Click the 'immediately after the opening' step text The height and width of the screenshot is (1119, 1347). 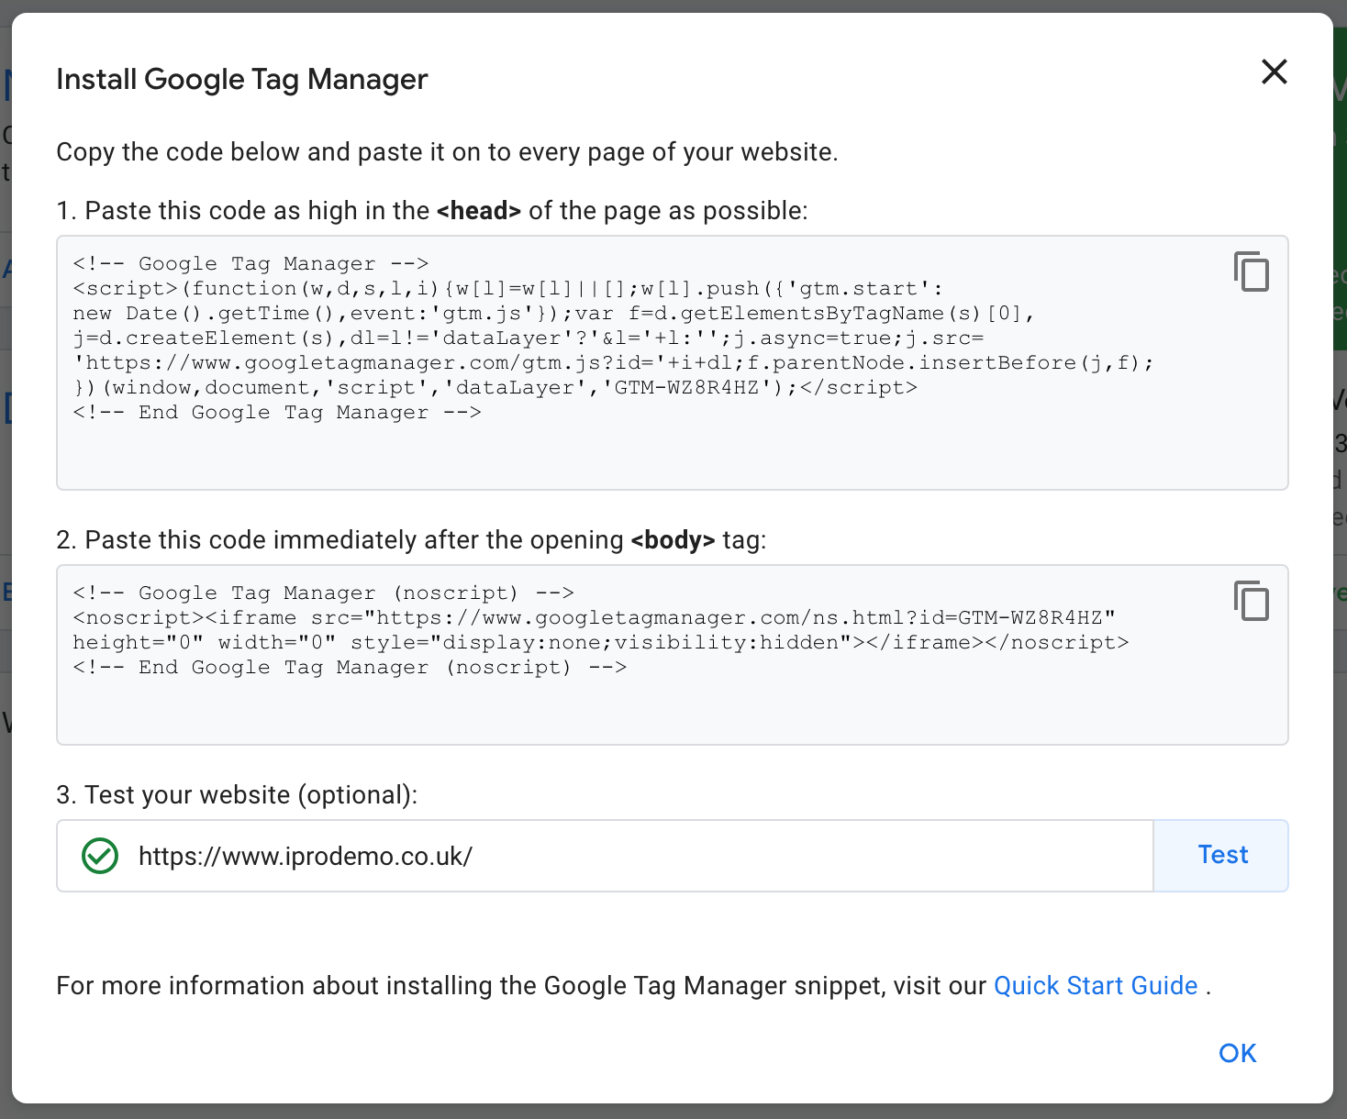click(x=411, y=539)
